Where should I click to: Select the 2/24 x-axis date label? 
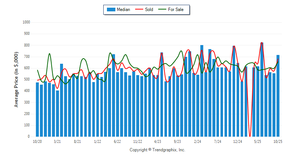[198, 141]
